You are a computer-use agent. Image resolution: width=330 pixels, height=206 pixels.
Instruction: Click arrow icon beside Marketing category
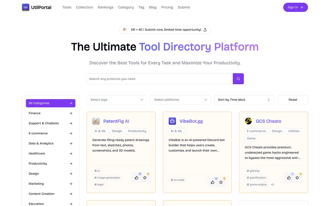click(x=71, y=184)
